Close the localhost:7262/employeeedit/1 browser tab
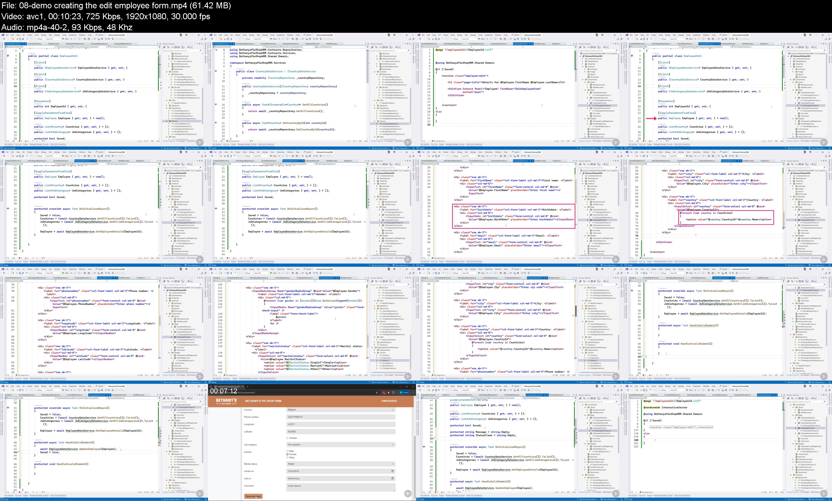This screenshot has height=501, width=832. 243,387
